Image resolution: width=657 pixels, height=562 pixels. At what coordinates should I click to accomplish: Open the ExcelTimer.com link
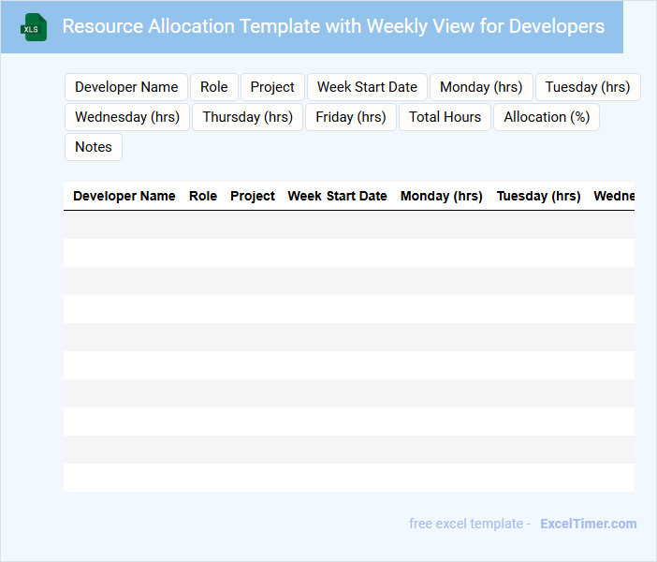588,524
